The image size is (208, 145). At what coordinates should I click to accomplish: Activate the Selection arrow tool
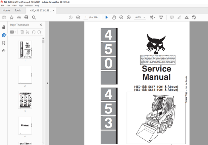[x=106, y=17]
